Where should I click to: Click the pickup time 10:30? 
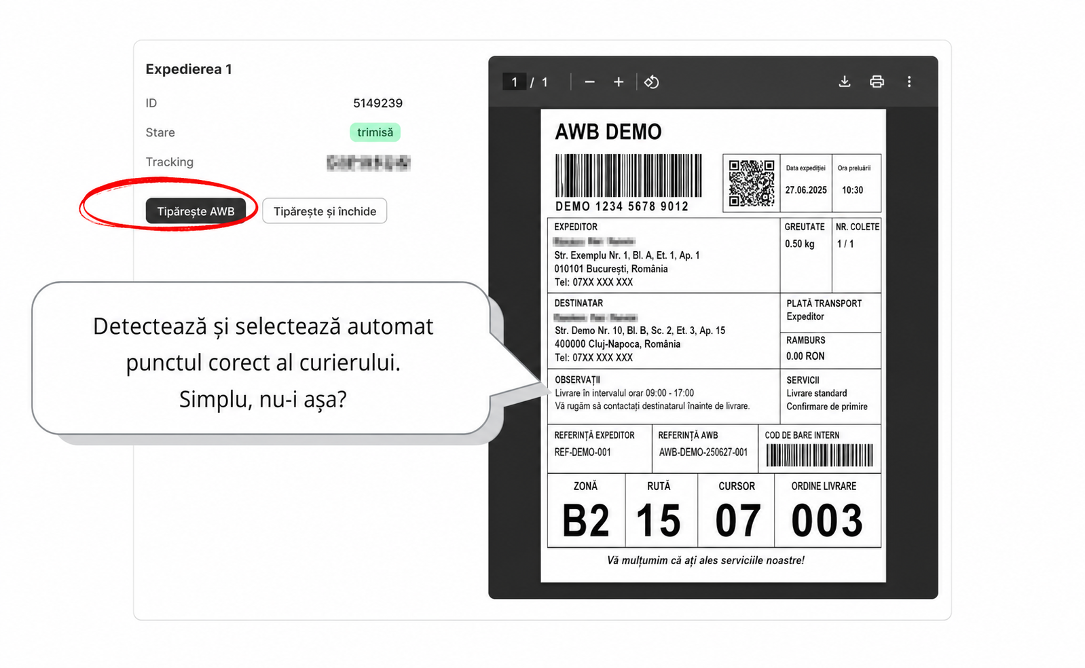coord(853,190)
